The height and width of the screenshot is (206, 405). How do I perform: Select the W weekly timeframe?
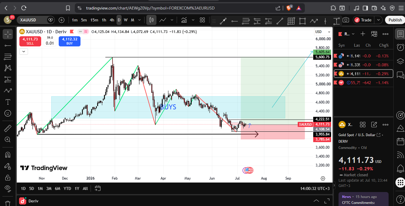coord(126,20)
